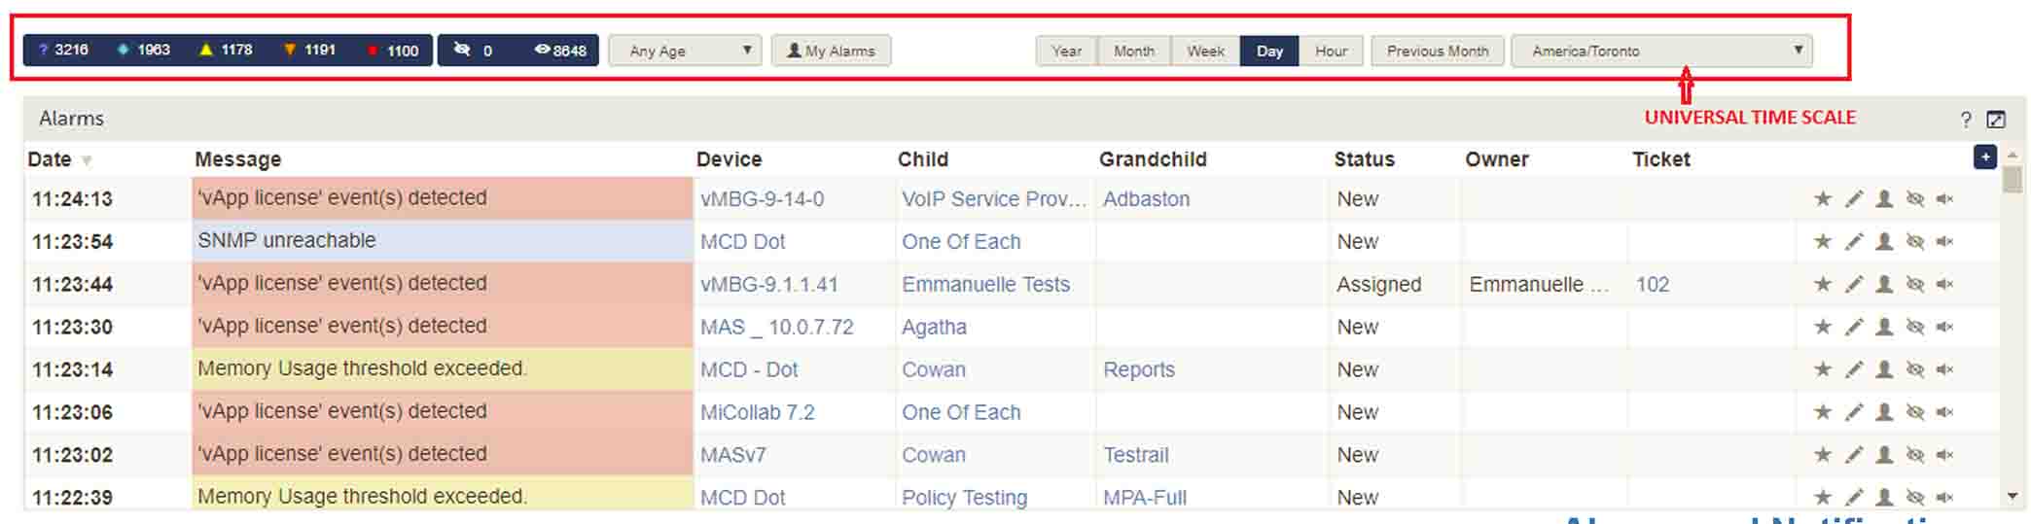This screenshot has width=2031, height=524.
Task: Expand the Alarms panel to full view
Action: point(1996,120)
